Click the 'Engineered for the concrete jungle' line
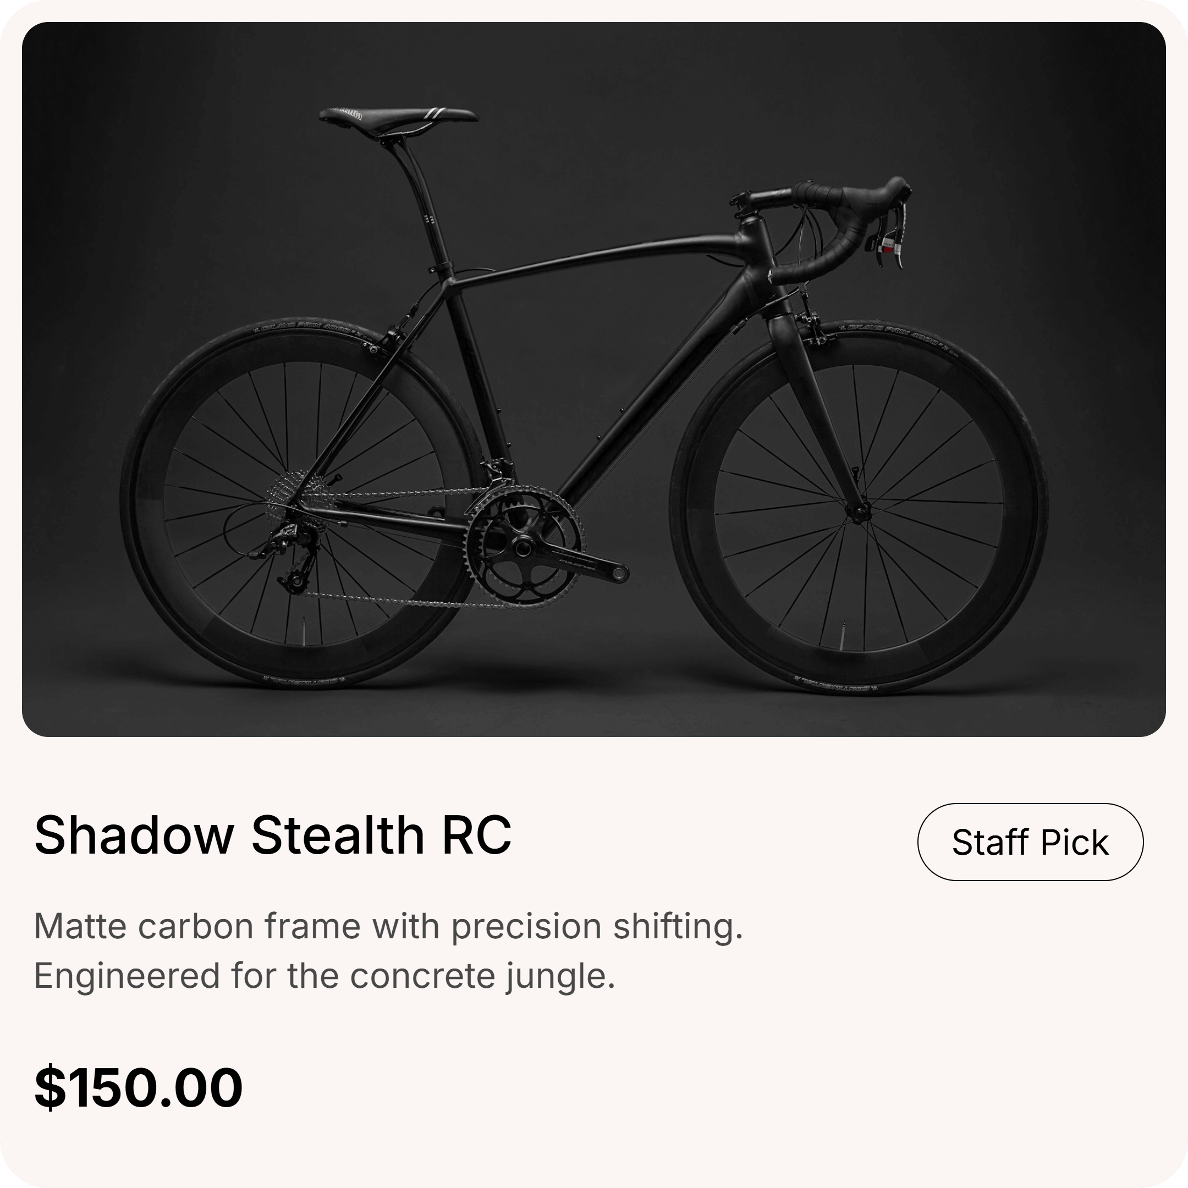 324,975
